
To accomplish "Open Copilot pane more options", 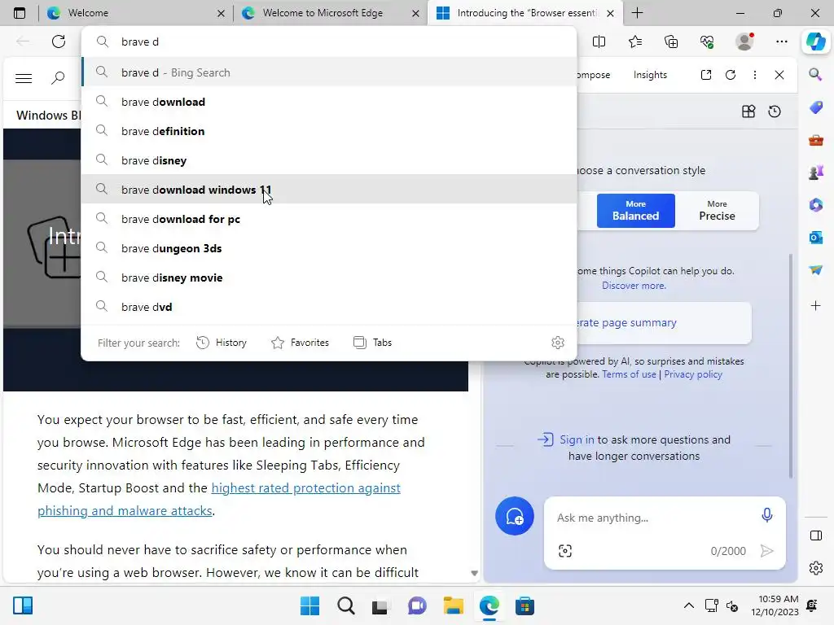I will pyautogui.click(x=755, y=75).
